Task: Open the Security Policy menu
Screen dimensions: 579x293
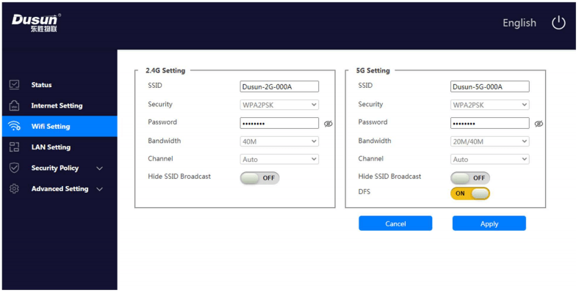Action: (x=60, y=168)
